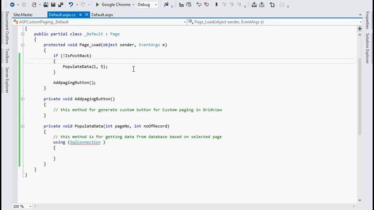Save the current file with the disk icon

[53, 5]
